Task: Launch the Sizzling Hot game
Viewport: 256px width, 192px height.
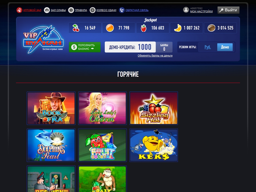Action: pos(154,108)
